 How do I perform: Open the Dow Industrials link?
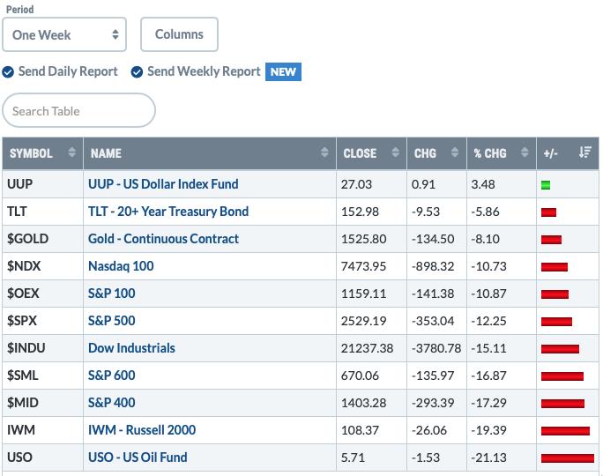(131, 348)
